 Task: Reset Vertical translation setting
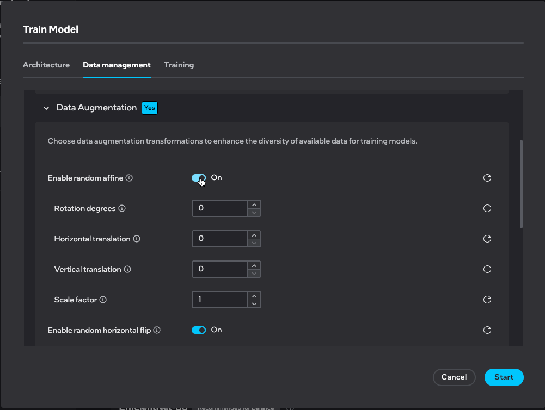487,269
